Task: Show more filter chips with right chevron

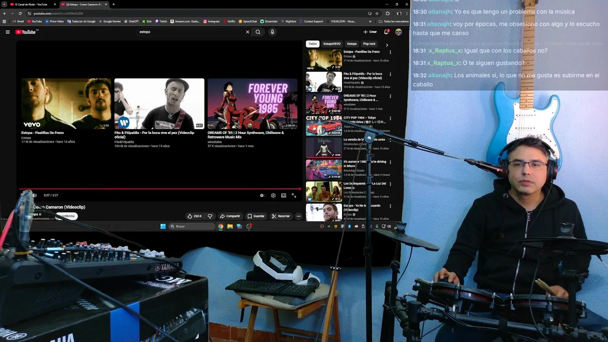Action: (x=387, y=45)
